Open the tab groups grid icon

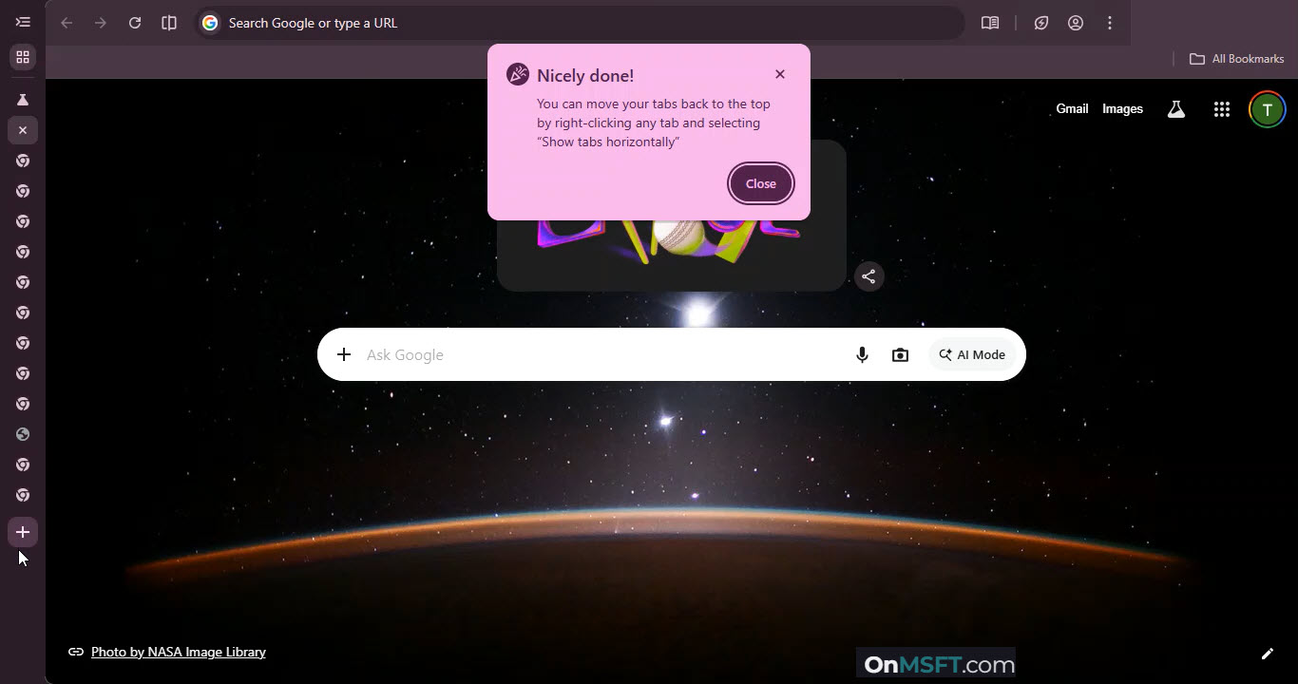[23, 57]
